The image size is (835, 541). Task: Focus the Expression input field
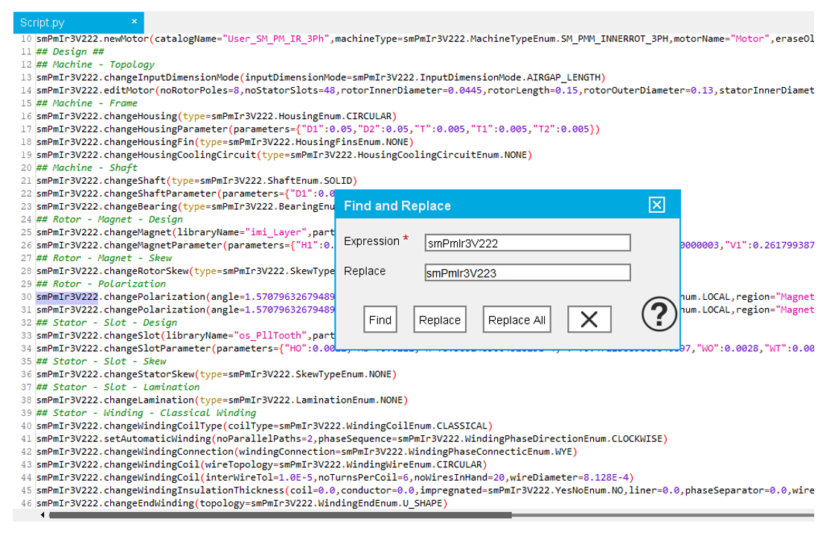click(x=527, y=243)
